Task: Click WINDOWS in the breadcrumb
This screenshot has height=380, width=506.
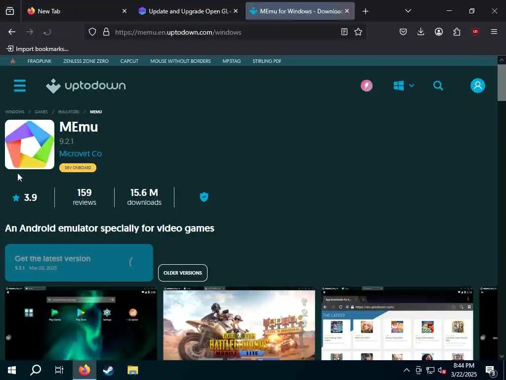Action: tap(15, 112)
